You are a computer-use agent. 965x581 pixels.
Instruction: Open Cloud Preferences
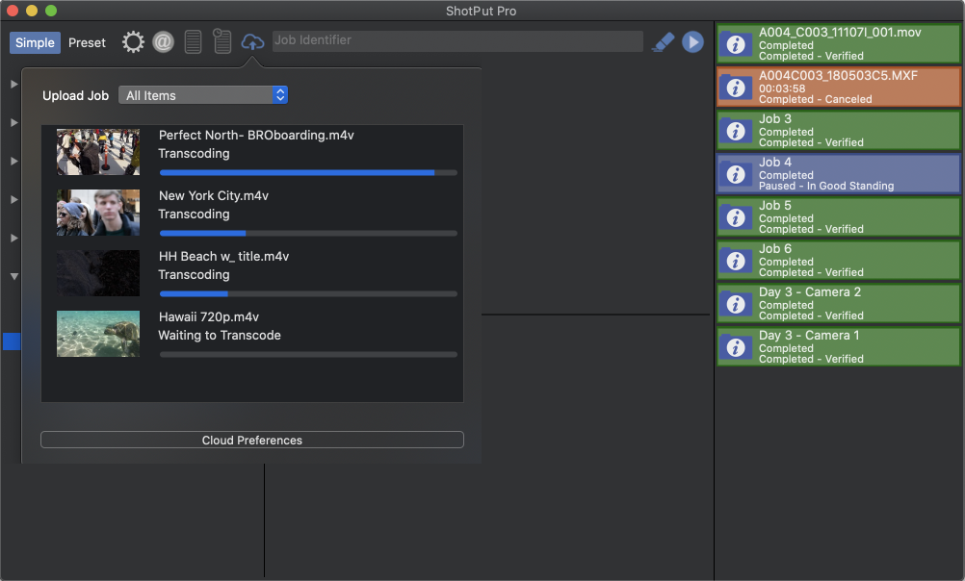click(x=252, y=440)
